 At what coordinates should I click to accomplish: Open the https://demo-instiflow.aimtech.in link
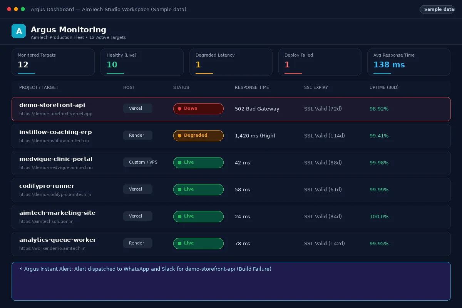[54, 141]
